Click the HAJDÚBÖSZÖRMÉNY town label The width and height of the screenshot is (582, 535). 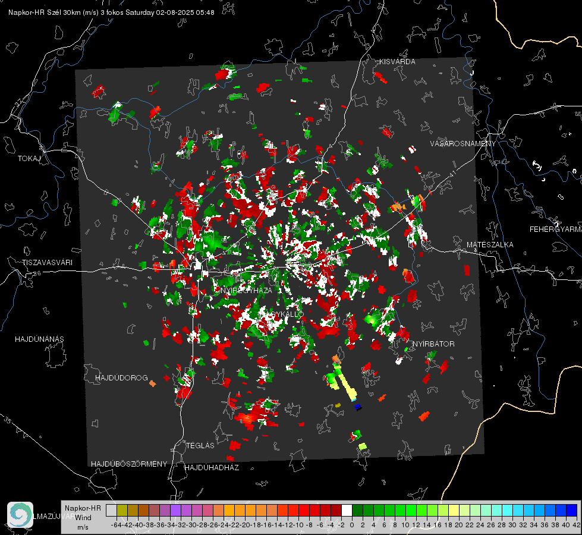tap(129, 464)
